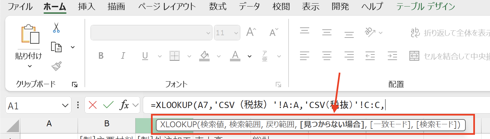490x139 pixels.
Task: Expand the Name Box dropdown showing A1
Action: [65, 105]
